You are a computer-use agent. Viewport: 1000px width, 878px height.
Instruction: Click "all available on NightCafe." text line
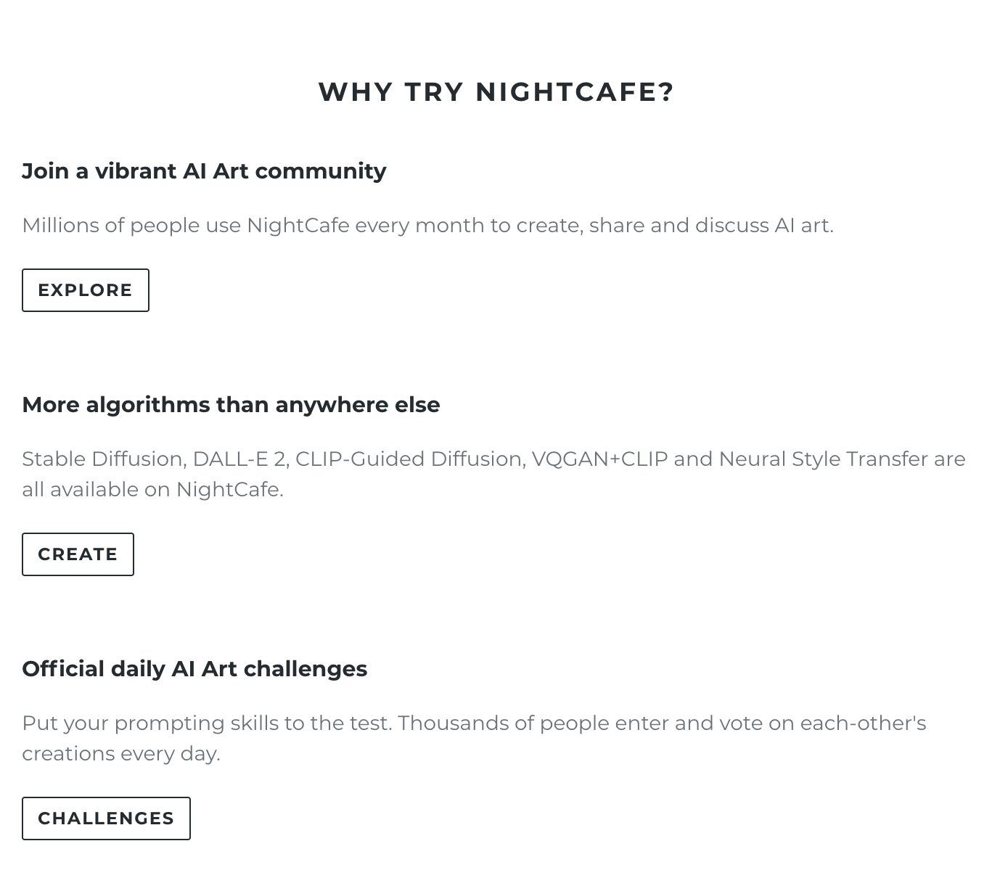pyautogui.click(x=152, y=490)
